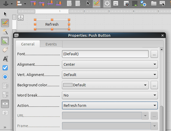Click Send to Back icon

(59, 3)
